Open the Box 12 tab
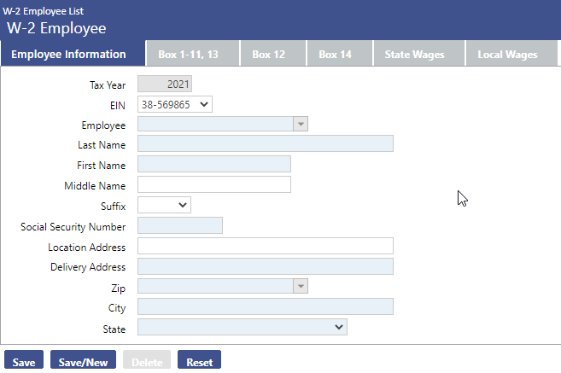 (268, 55)
